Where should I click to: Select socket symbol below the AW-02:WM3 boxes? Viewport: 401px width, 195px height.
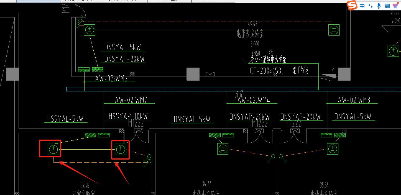(332, 149)
